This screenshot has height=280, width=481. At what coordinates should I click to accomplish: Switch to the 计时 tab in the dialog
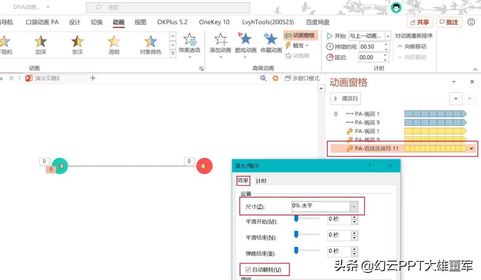pyautogui.click(x=261, y=181)
